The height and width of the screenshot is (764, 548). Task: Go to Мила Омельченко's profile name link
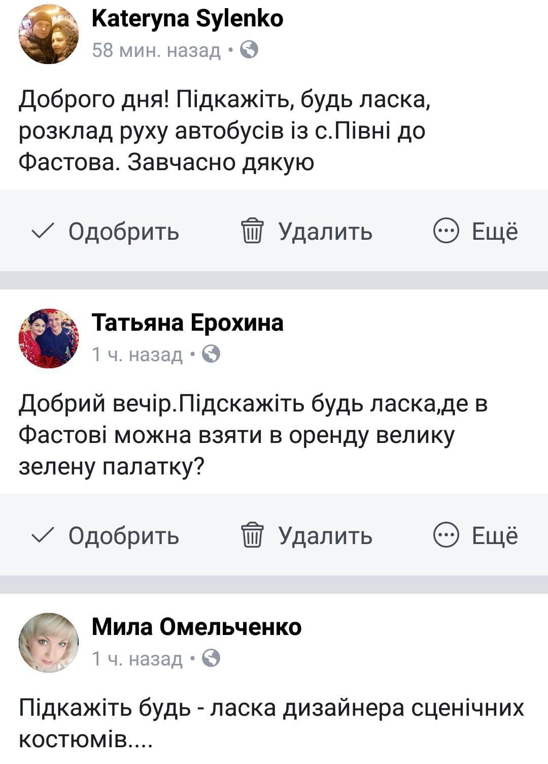tap(196, 627)
